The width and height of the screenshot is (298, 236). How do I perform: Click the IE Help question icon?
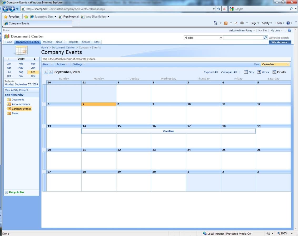288,23
